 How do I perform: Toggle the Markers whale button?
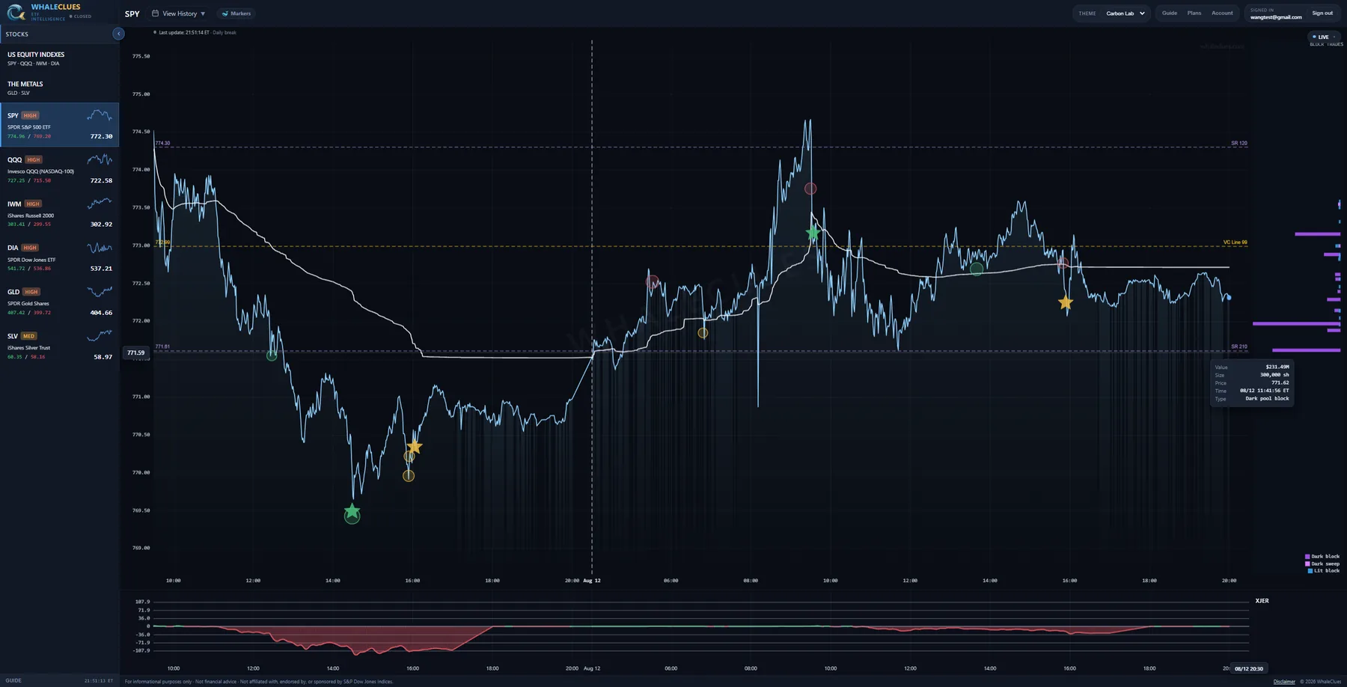tap(236, 13)
